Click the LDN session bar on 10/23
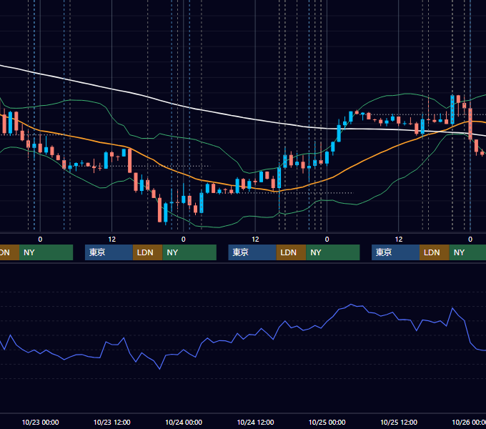Viewport: 486px width, 429px height. pos(147,252)
